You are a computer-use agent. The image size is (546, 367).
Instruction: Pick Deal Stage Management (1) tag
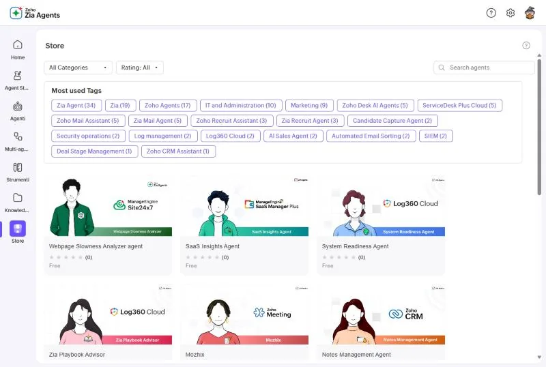tap(95, 151)
